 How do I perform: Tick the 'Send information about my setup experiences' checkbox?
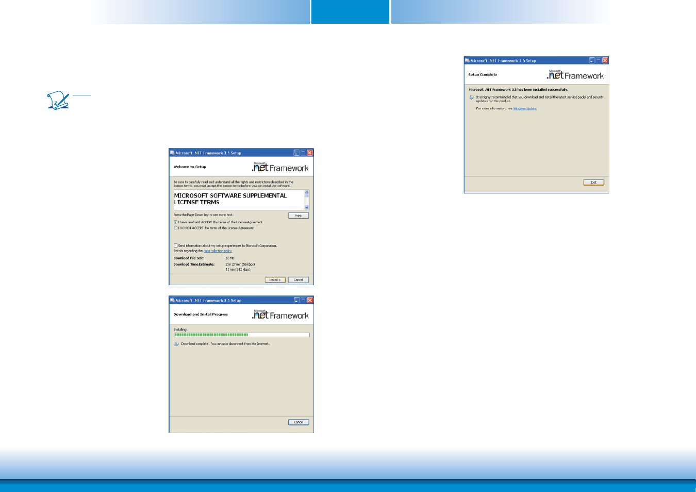[176, 246]
